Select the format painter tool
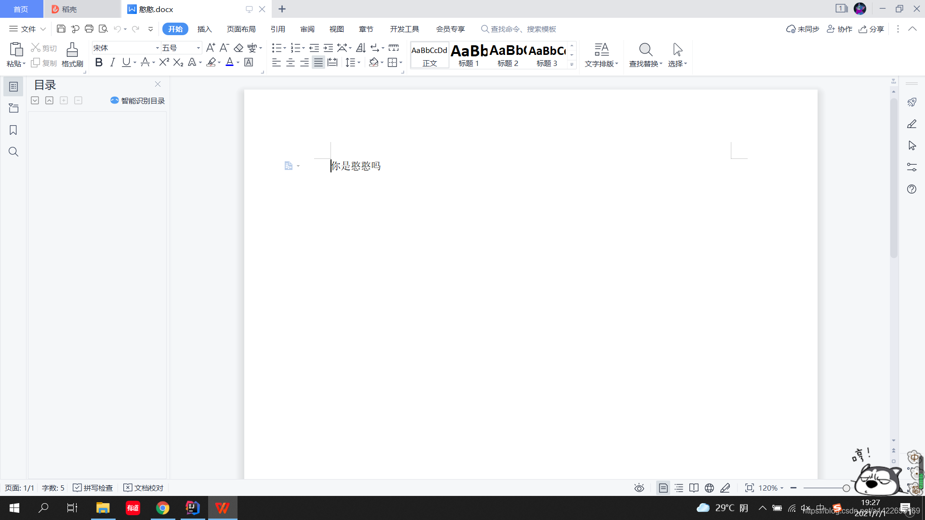The height and width of the screenshot is (520, 925). pyautogui.click(x=72, y=54)
